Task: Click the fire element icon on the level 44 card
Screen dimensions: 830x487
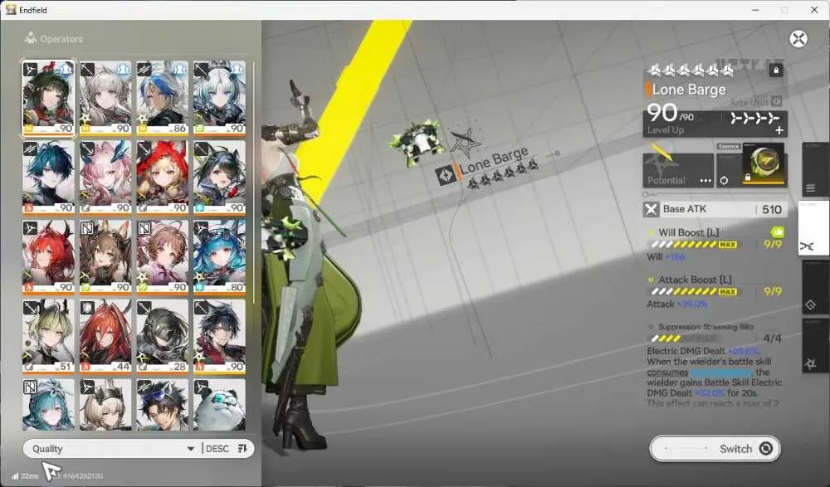Action: (85, 367)
